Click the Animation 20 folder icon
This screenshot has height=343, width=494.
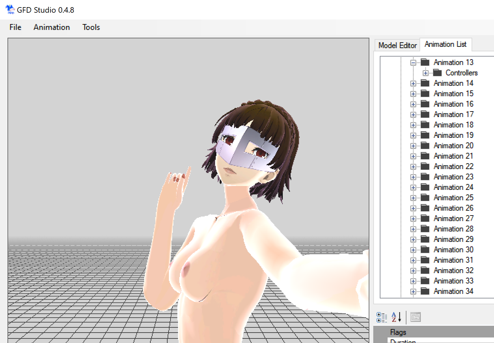point(425,145)
